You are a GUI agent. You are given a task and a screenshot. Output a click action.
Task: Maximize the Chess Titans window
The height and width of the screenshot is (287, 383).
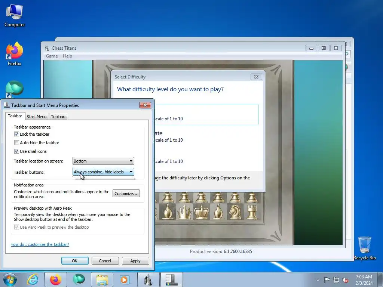click(324, 48)
